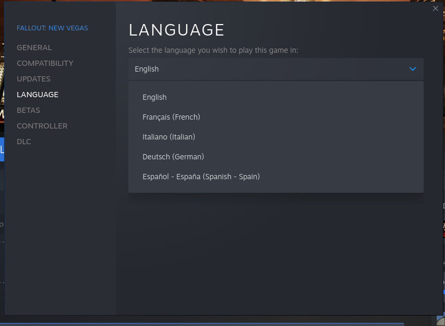445x326 pixels.
Task: Switch to Controller settings
Action: coord(42,125)
